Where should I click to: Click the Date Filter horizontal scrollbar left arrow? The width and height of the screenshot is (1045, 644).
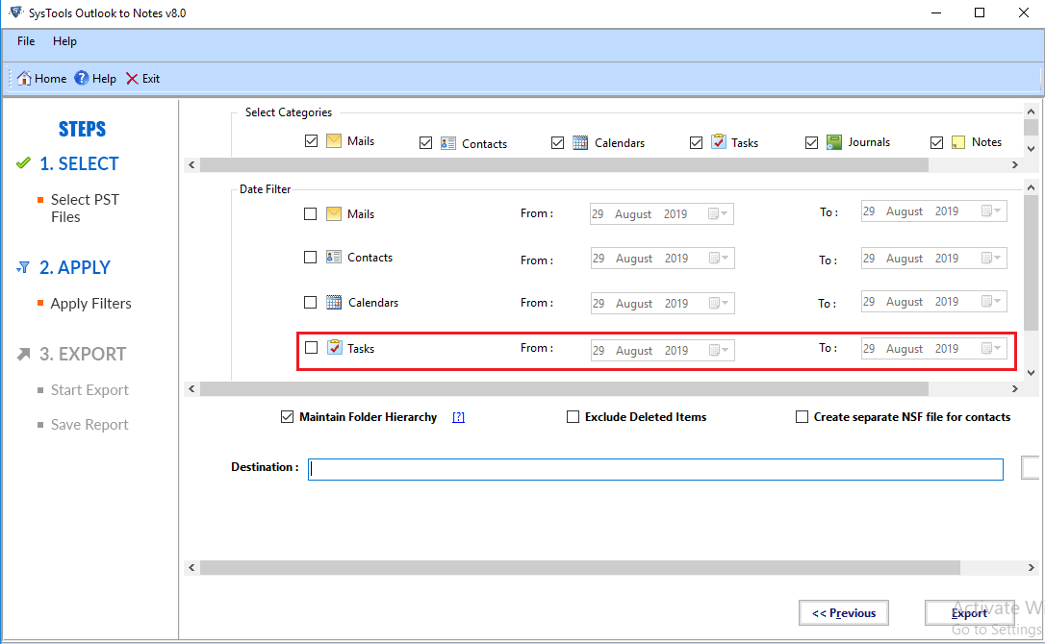191,388
